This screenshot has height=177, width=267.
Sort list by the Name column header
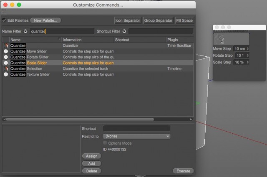35,40
